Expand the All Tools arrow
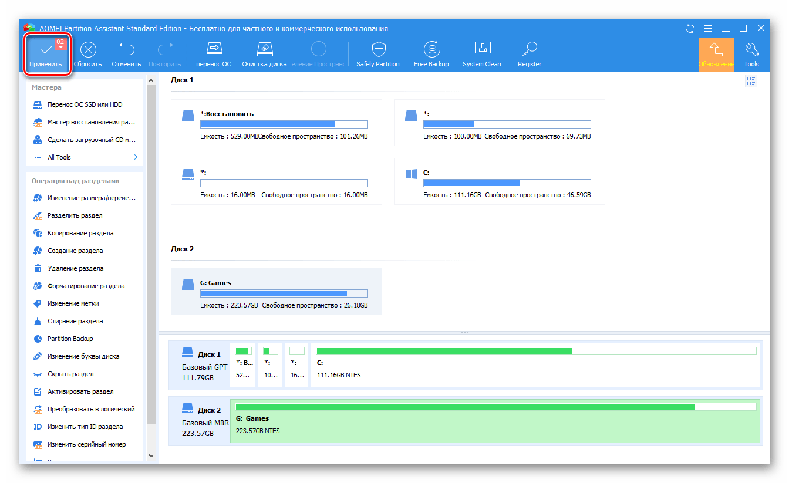 point(136,157)
